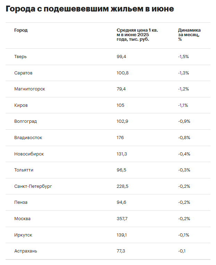Select the Тольятти city name
Image resolution: width=216 pixels, height=265 pixels.
tap(24, 170)
